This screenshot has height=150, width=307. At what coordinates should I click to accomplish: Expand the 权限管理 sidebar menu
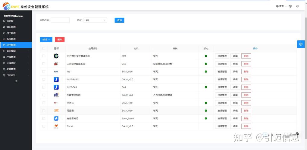(x=16, y=57)
